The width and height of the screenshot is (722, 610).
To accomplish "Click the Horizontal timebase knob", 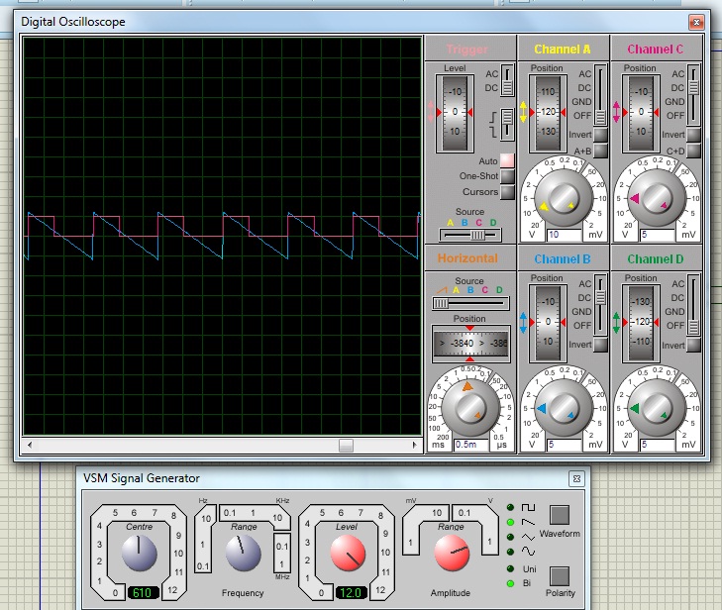I will 468,408.
